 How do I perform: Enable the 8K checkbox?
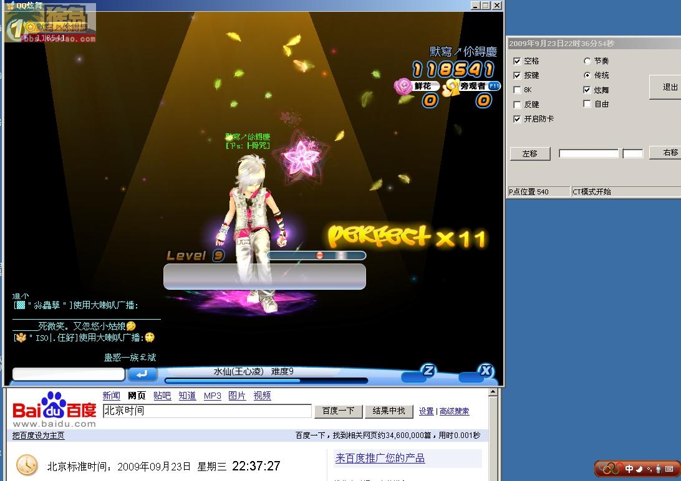point(517,90)
